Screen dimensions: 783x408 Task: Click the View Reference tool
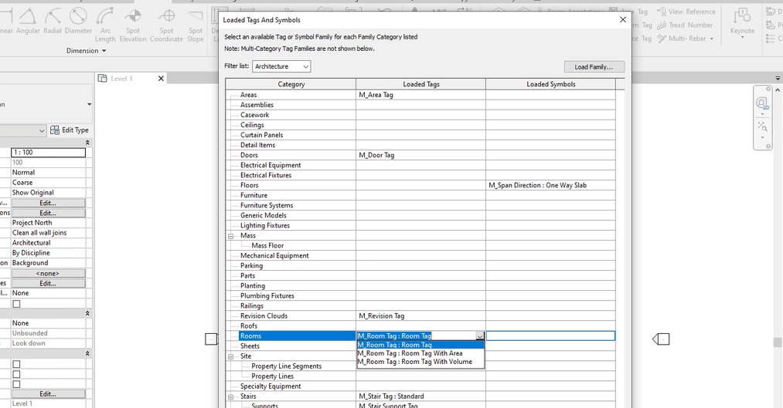point(686,12)
